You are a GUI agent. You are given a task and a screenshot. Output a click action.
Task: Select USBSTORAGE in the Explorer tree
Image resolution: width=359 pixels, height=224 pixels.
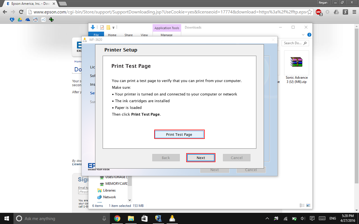pos(114,177)
